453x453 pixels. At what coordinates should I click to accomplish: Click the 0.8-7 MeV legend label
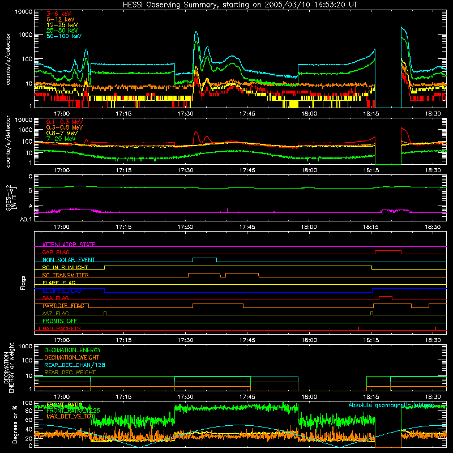click(62, 133)
